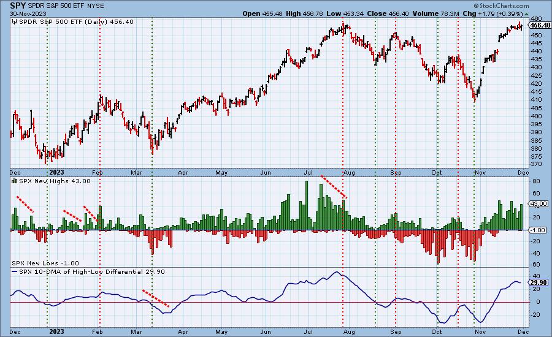The height and width of the screenshot is (337, 552).
Task: Click the 450 label on the price axis
Action: coord(537,35)
